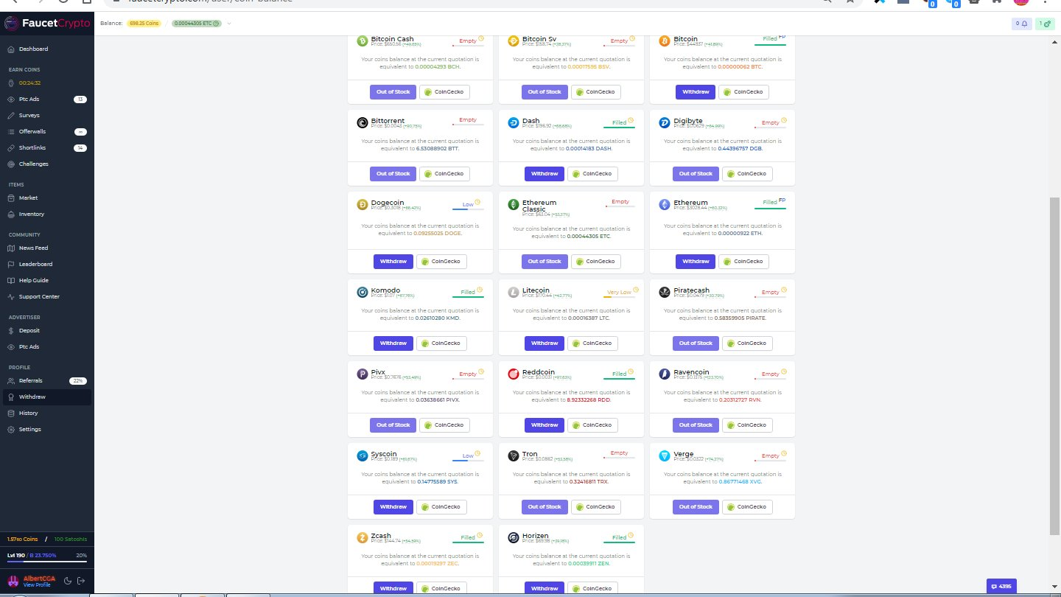Click the Tron coin logo
1061x597 pixels.
point(514,456)
